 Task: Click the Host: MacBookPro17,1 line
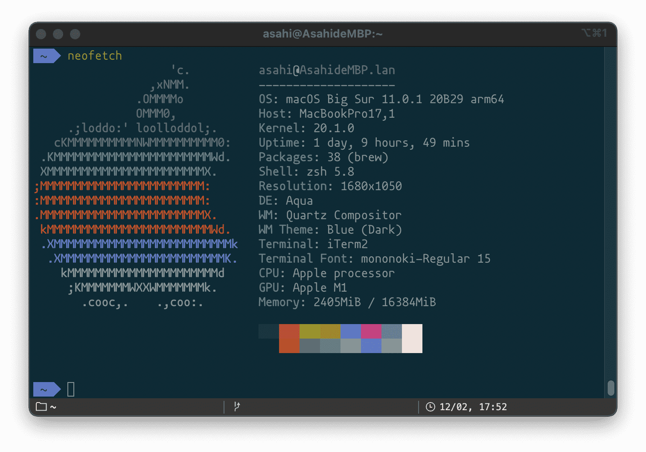(x=327, y=114)
